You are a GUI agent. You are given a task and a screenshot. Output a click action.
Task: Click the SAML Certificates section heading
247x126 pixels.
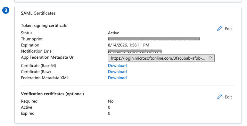click(38, 13)
